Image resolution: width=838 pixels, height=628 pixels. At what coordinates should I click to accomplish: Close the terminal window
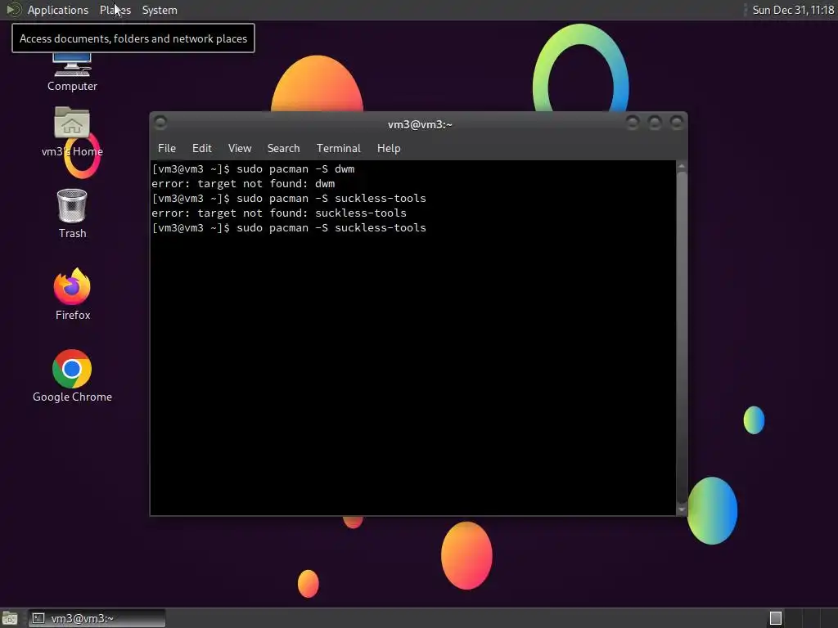pyautogui.click(x=677, y=123)
